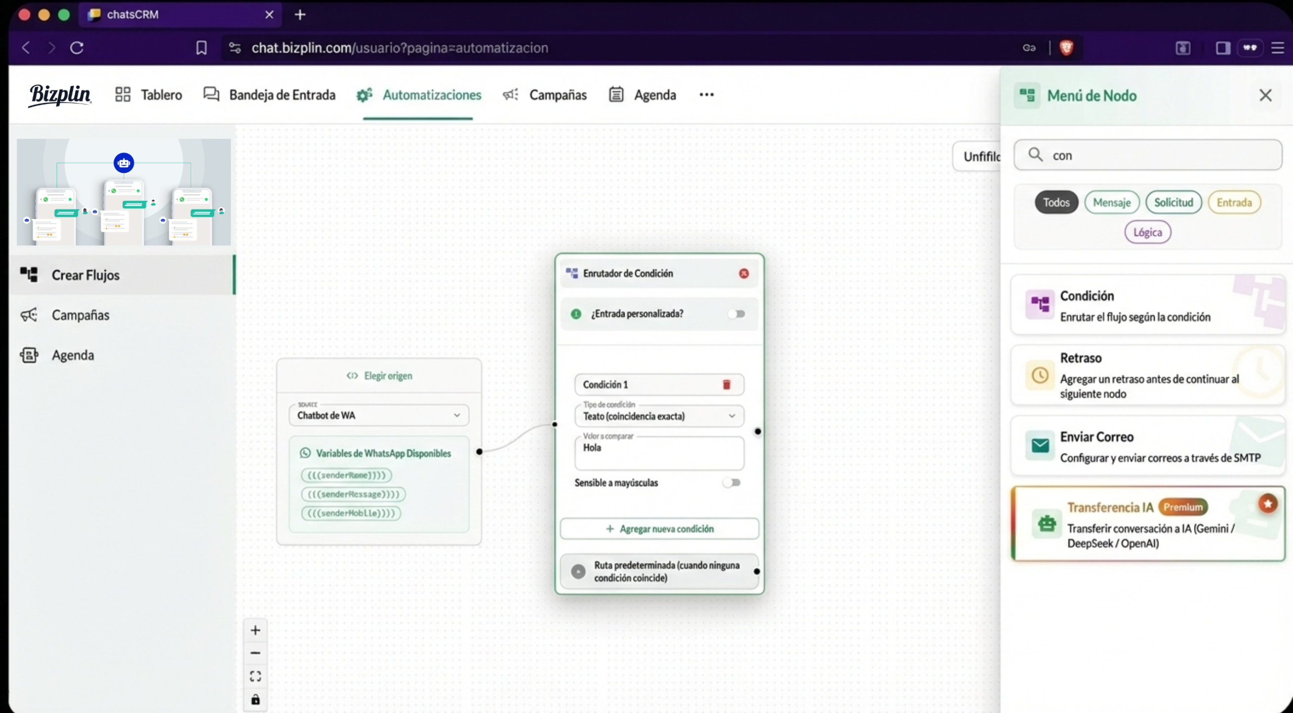Click Brave shield icon in address bar

pyautogui.click(x=1066, y=48)
